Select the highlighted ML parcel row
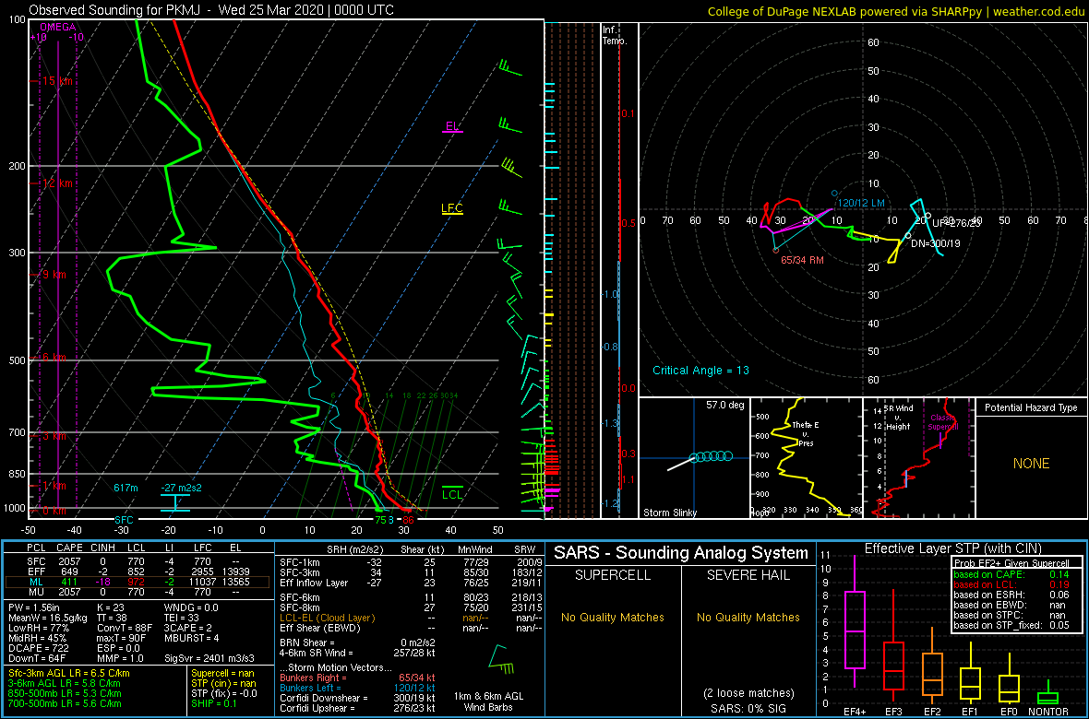 pyautogui.click(x=139, y=583)
